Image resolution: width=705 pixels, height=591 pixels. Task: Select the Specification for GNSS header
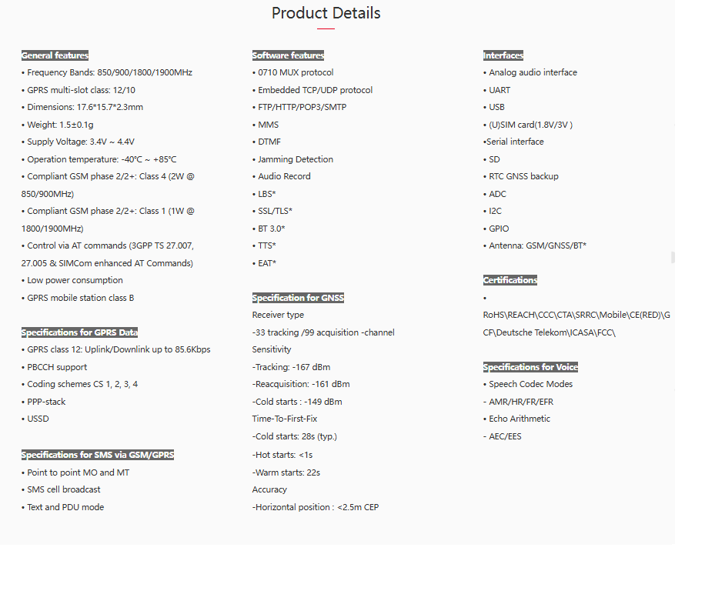298,298
